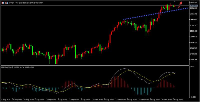Click the chart shift grey triangle marker
Image resolution: width=200 pixels, height=102 pixels.
[175, 1]
